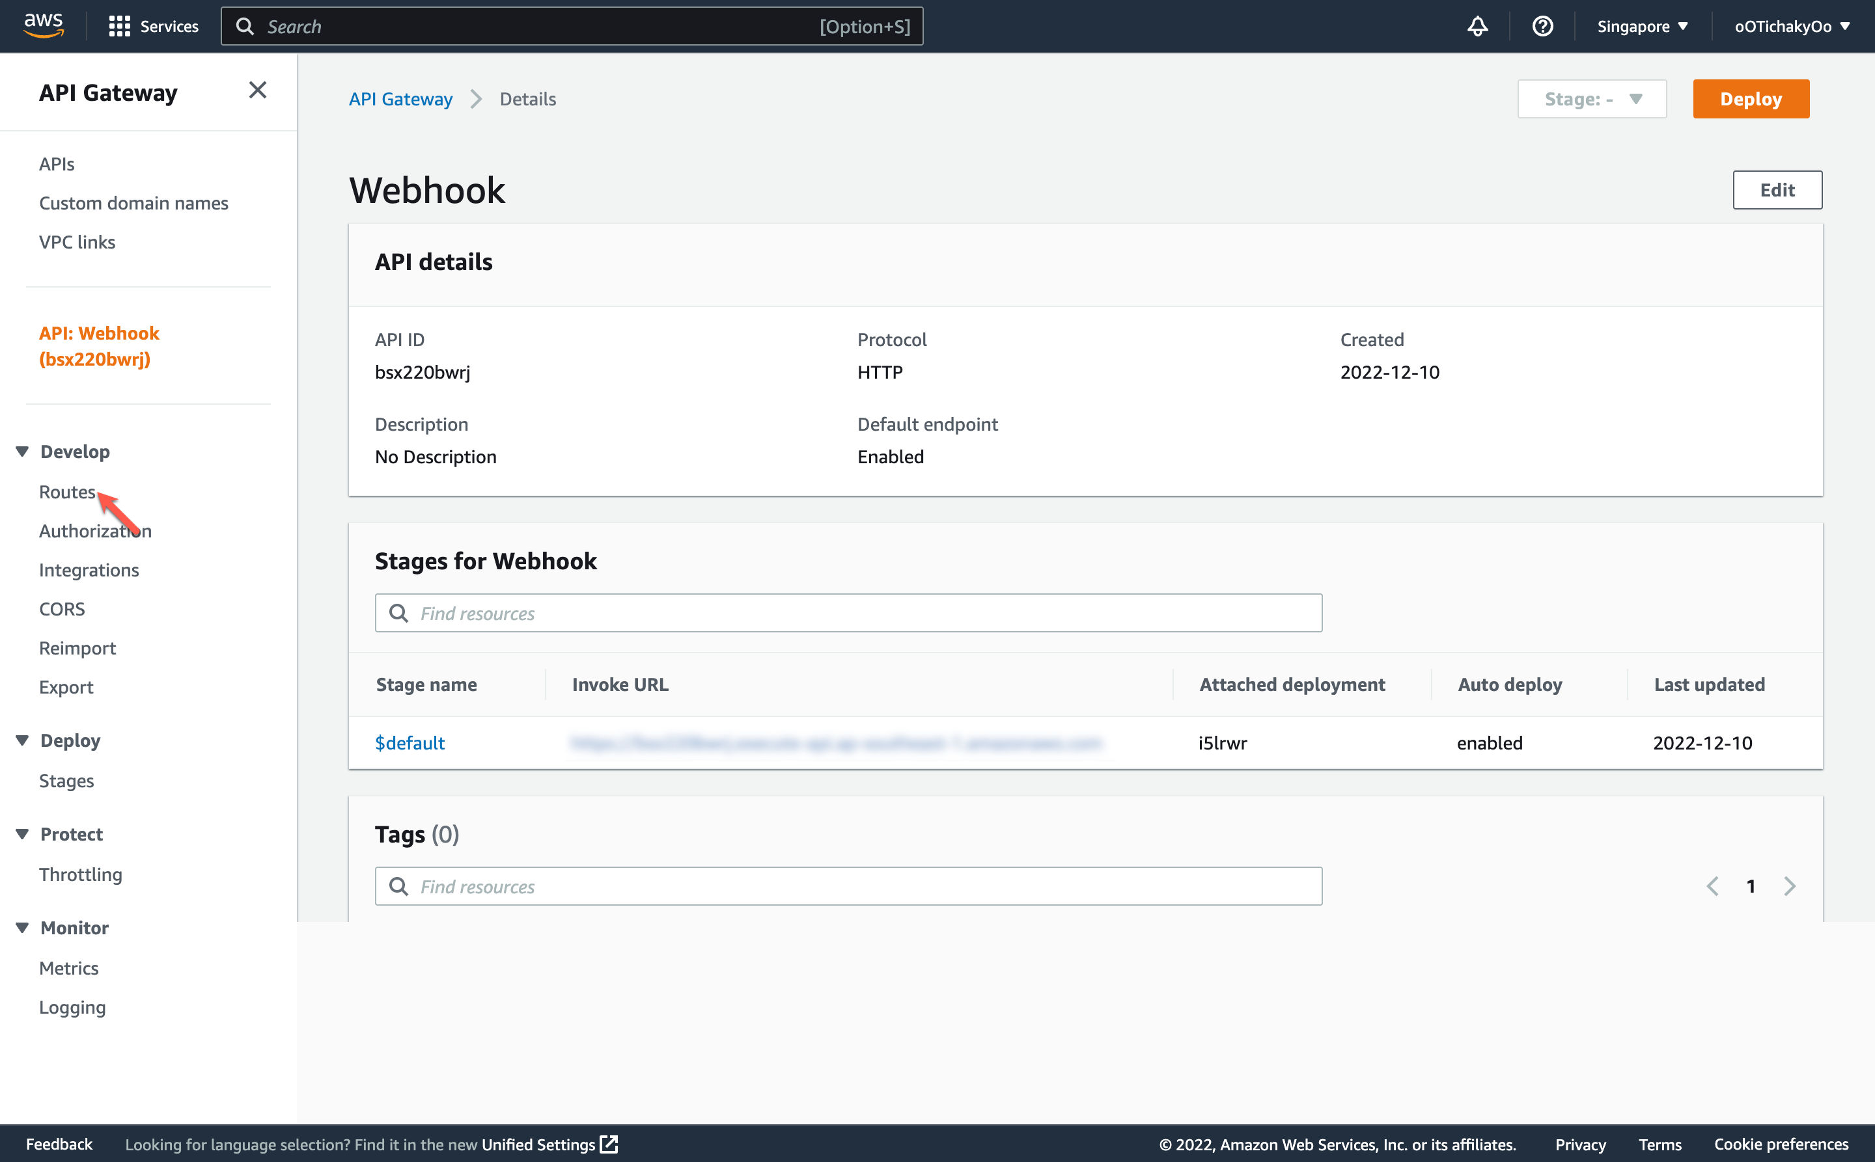Screen dimensions: 1875x1162
Task: Open the Services menu grid icon
Action: click(119, 25)
